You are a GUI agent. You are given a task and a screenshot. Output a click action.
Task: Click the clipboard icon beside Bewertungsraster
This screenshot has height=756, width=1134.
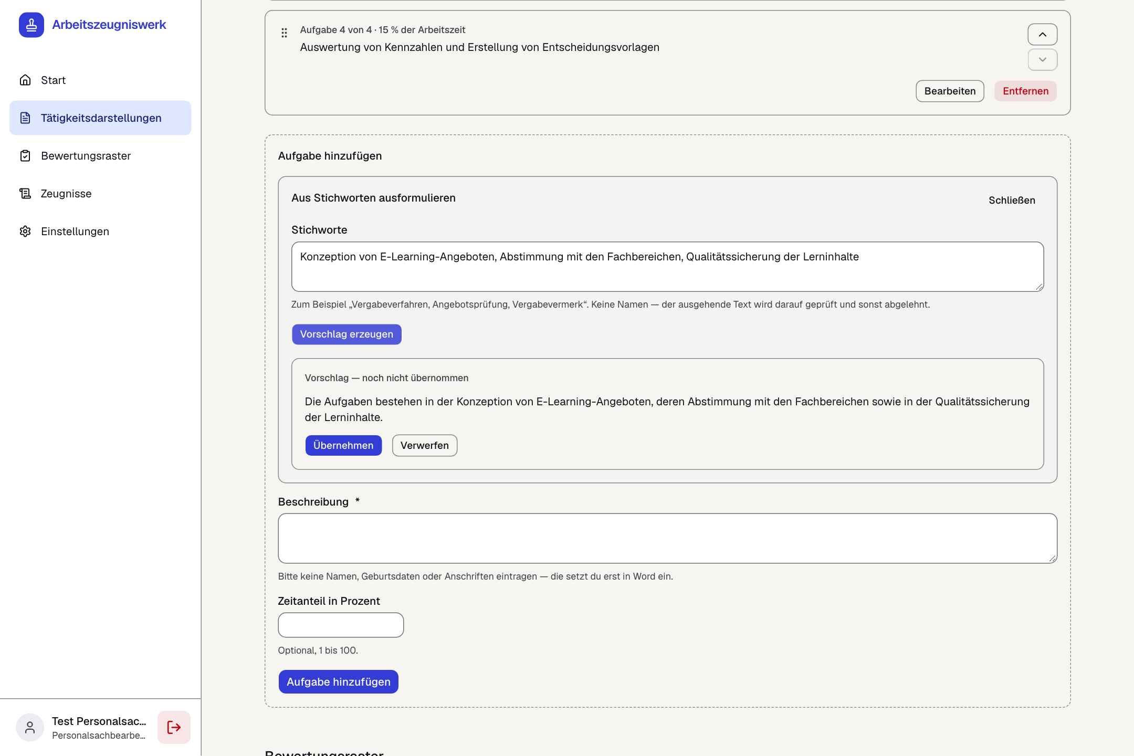[25, 155]
